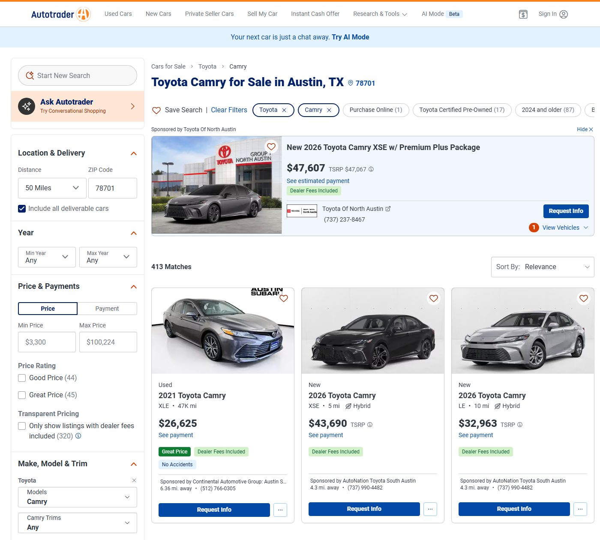The width and height of the screenshot is (600, 540).
Task: Click the Min Price input field
Action: point(47,342)
